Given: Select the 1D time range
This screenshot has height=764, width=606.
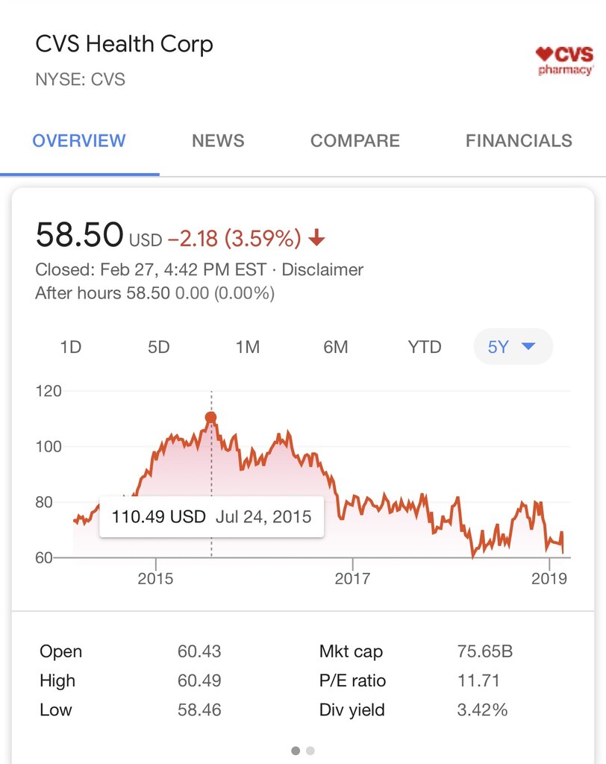Looking at the screenshot, I should (71, 347).
